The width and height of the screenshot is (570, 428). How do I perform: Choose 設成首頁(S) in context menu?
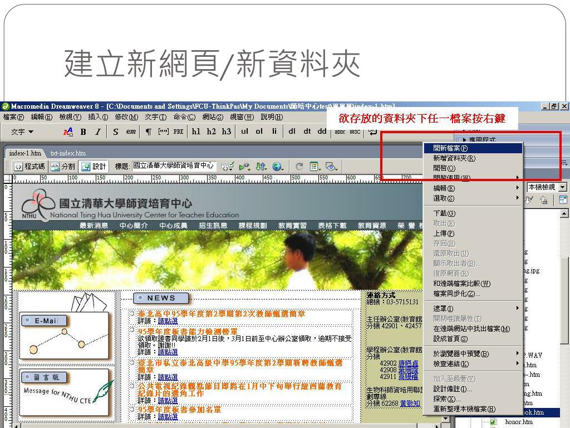click(473, 339)
